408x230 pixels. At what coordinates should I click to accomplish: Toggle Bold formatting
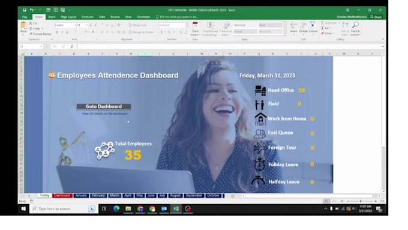point(57,32)
